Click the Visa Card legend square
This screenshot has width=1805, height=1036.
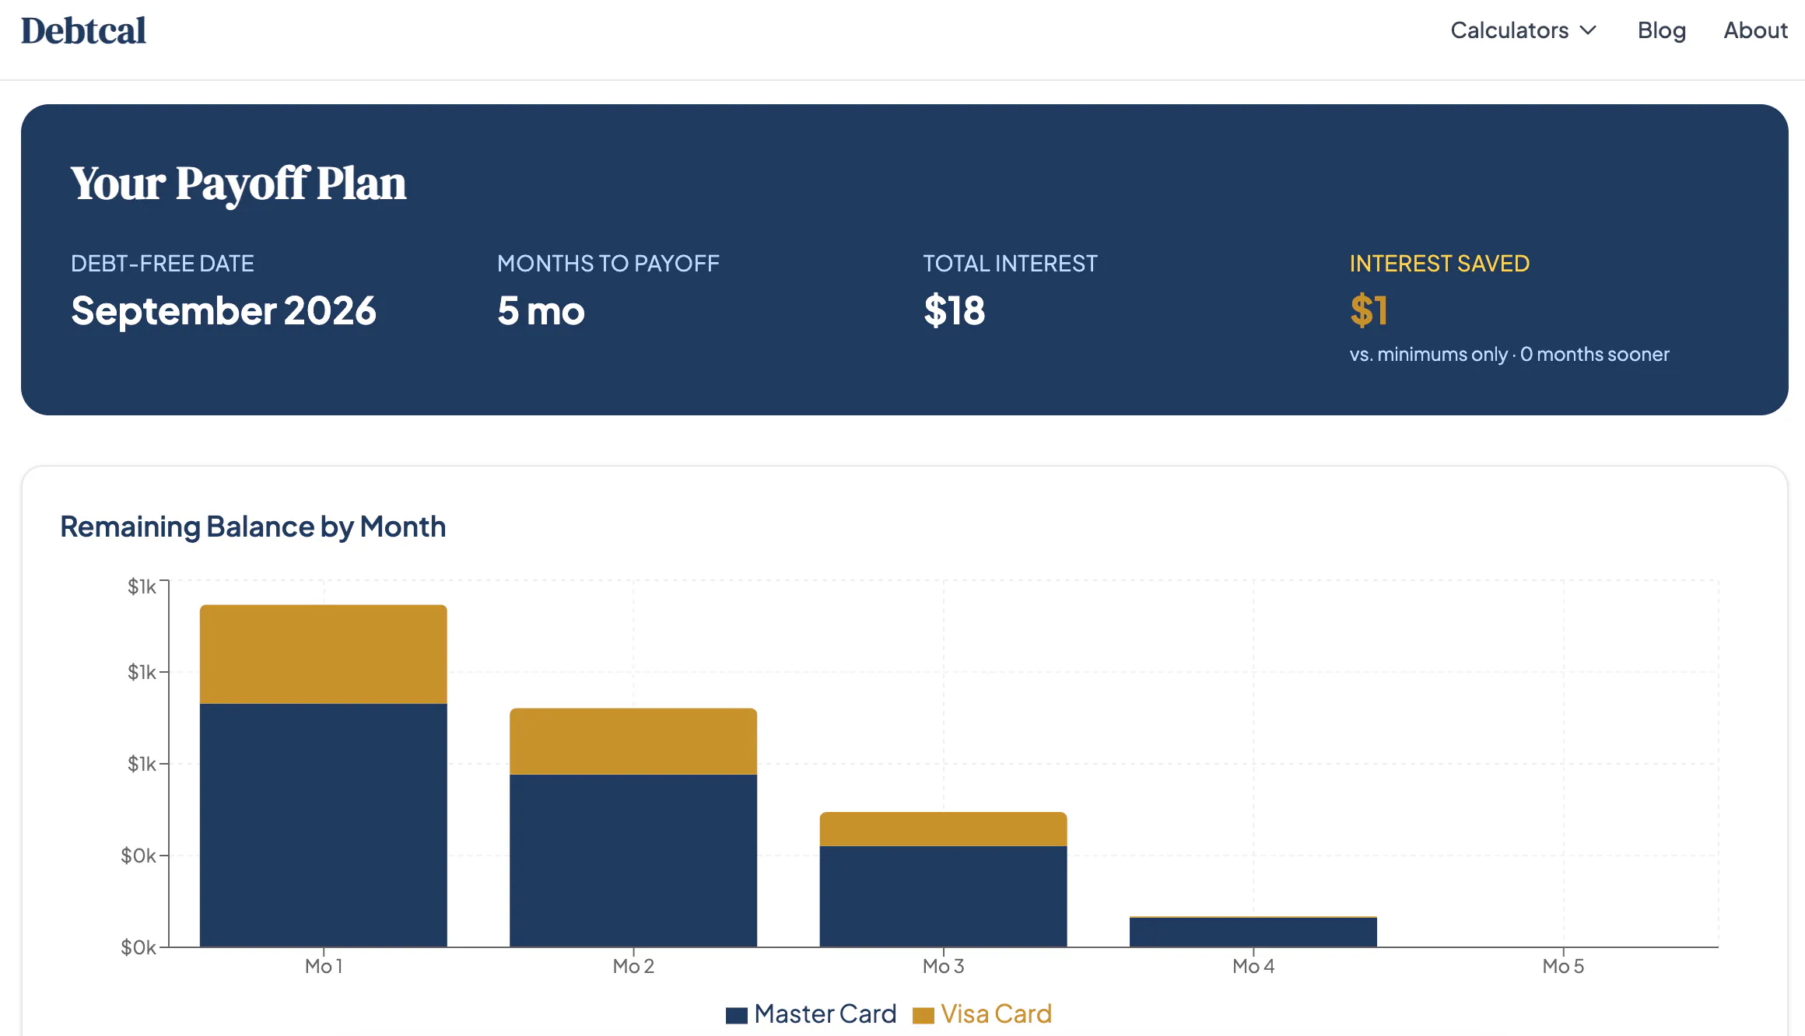923,1015
